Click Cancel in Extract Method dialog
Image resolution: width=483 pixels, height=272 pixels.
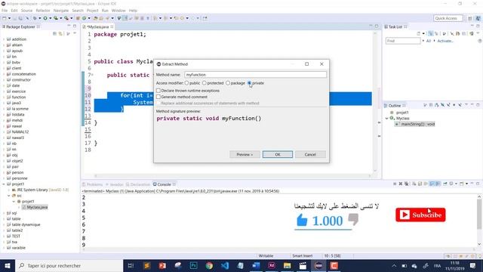tap(310, 154)
